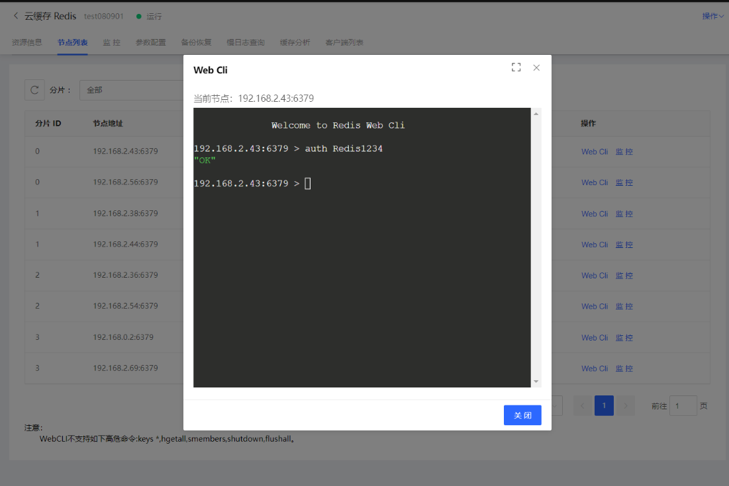The width and height of the screenshot is (729, 486).
Task: Select node address 192.168.2.44:6379 cell
Action: [126, 244]
